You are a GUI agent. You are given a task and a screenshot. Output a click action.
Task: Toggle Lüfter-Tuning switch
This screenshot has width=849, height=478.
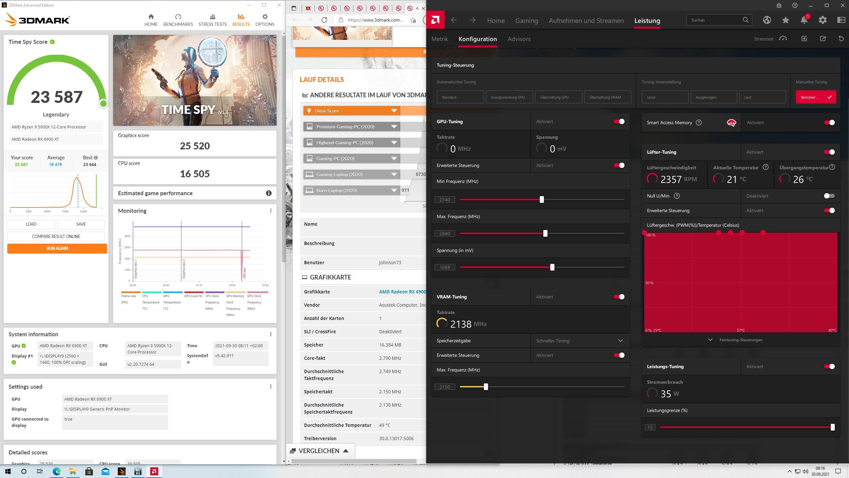click(829, 152)
